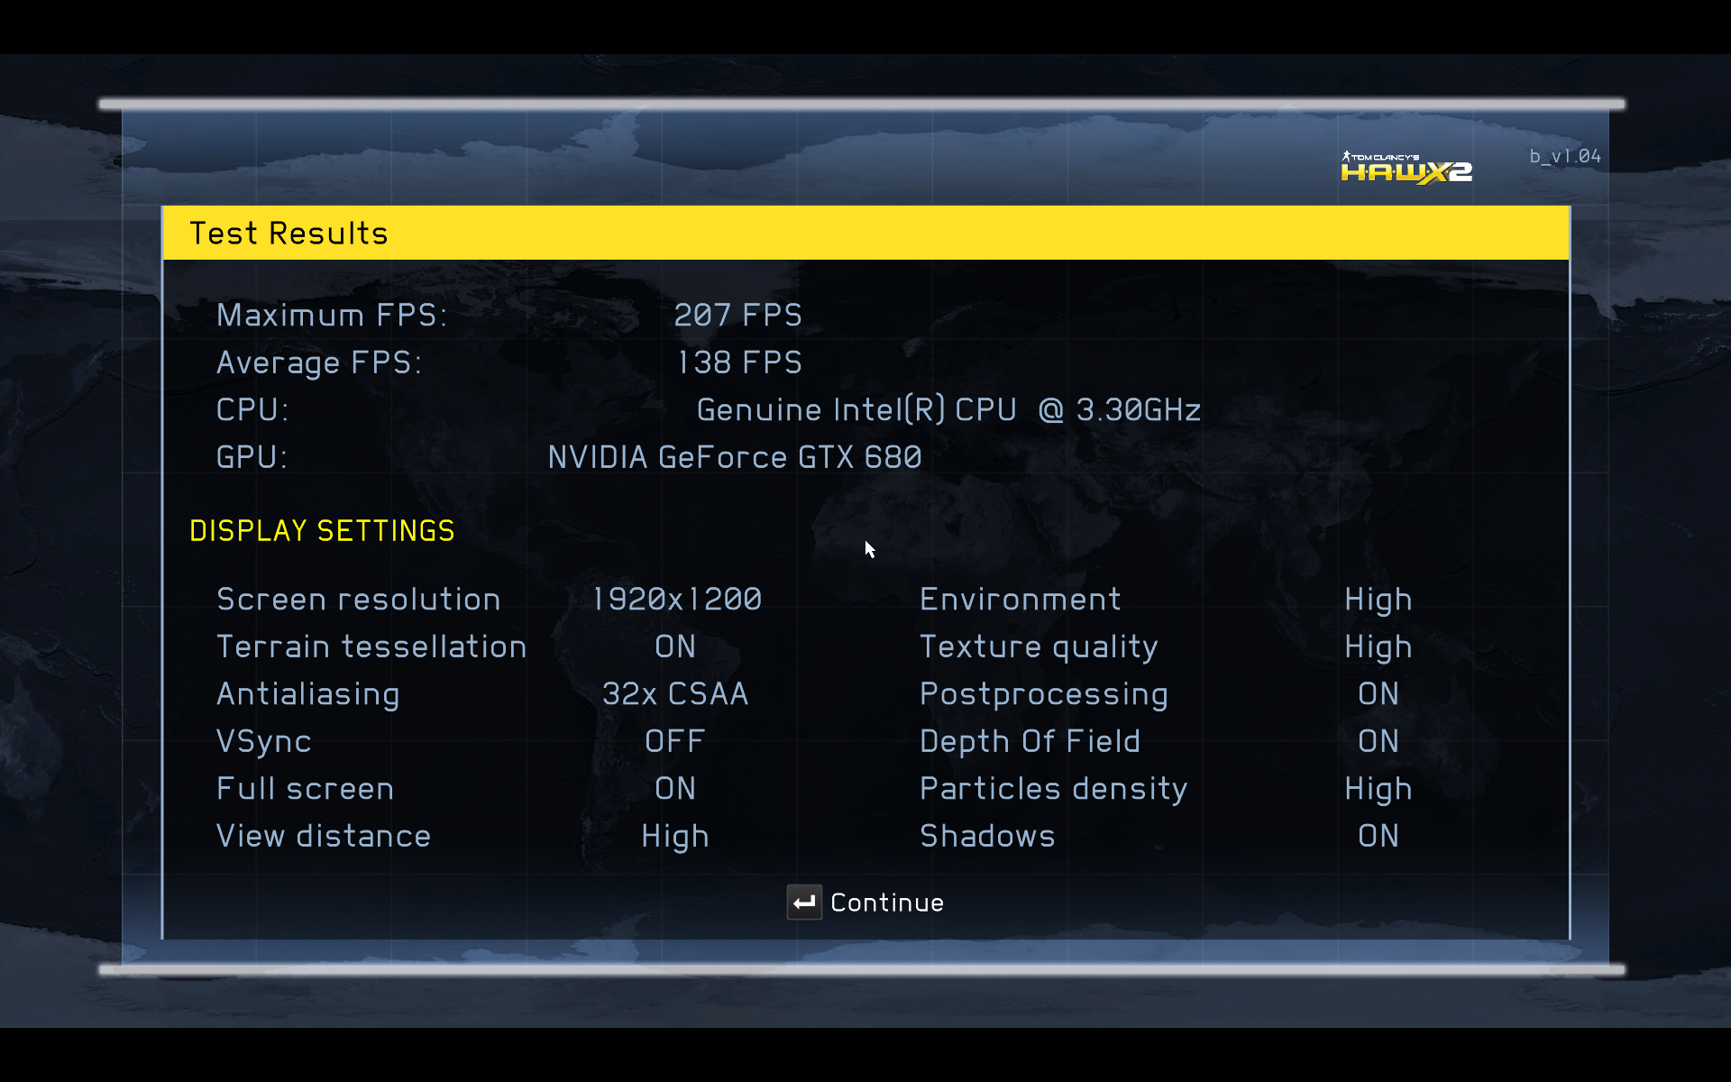Image resolution: width=1731 pixels, height=1082 pixels.
Task: Click the Test Results title bar
Action: pos(865,233)
